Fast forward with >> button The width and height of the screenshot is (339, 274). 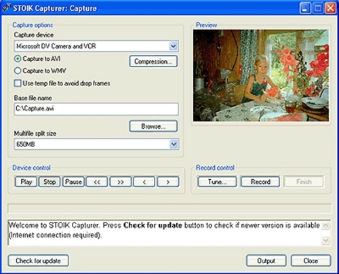click(121, 182)
